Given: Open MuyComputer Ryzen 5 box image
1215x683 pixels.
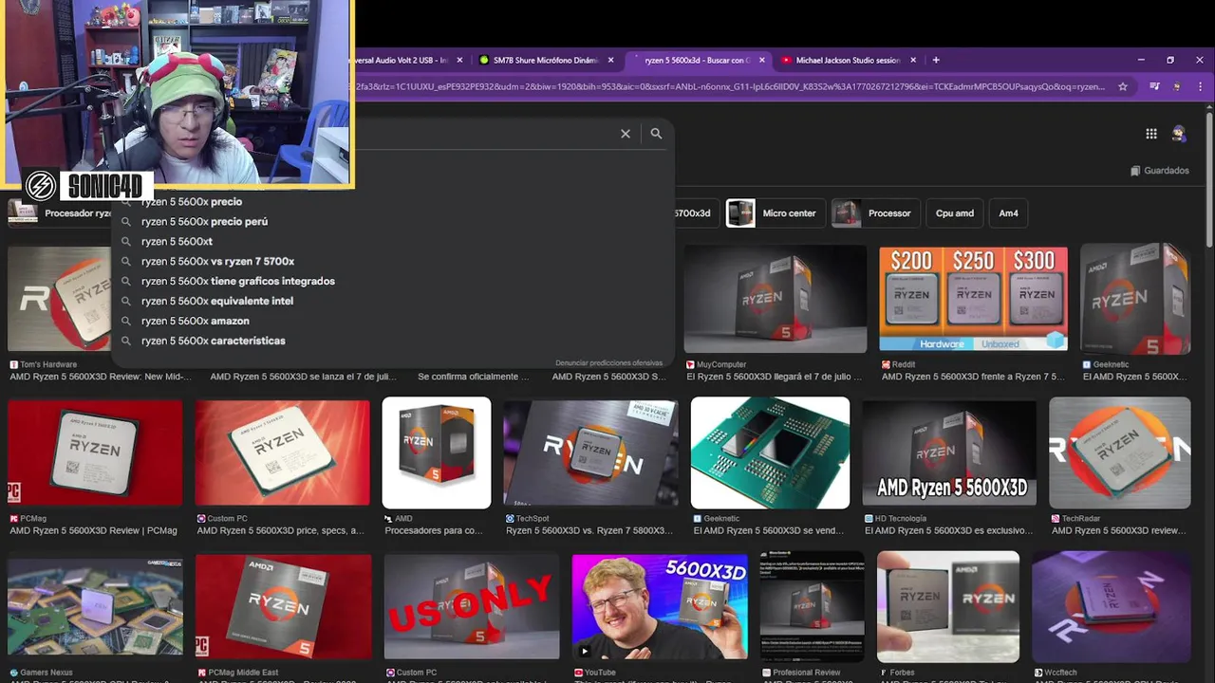Looking at the screenshot, I should [x=776, y=299].
